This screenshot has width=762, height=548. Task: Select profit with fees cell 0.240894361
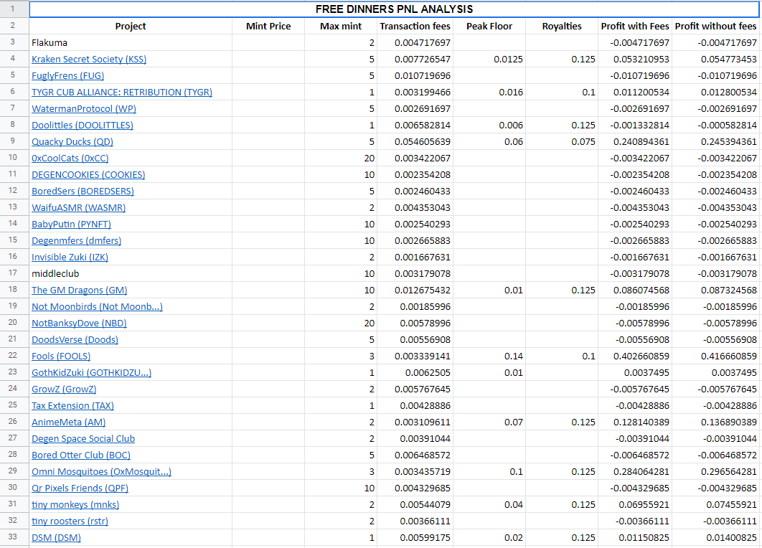[635, 142]
